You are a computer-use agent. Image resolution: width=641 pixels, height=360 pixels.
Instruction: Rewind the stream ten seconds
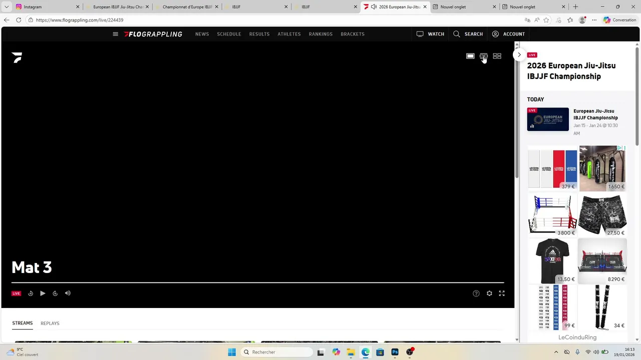(x=31, y=293)
